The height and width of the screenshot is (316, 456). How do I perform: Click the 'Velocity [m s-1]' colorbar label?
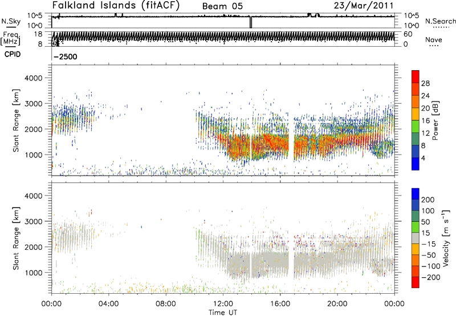click(x=446, y=238)
